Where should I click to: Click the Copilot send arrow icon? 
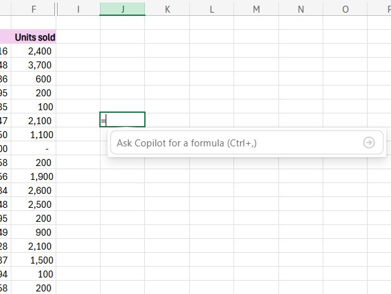pos(369,143)
